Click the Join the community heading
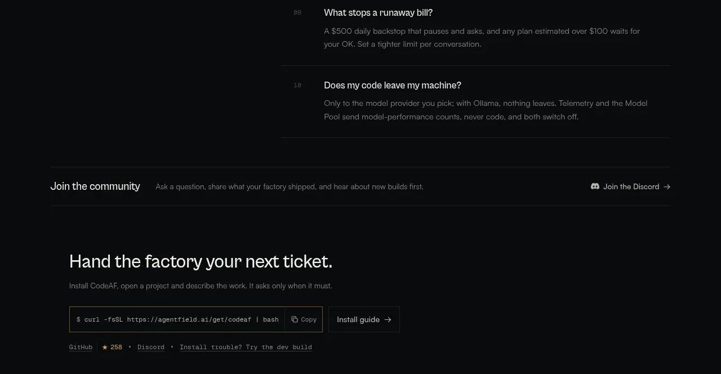Image resolution: width=721 pixels, height=374 pixels. [x=95, y=186]
